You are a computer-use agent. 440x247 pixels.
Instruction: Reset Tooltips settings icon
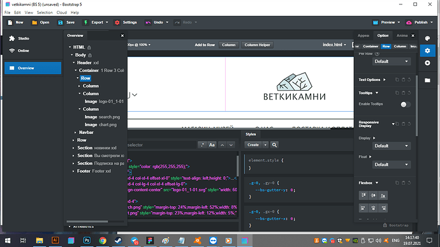click(x=409, y=93)
